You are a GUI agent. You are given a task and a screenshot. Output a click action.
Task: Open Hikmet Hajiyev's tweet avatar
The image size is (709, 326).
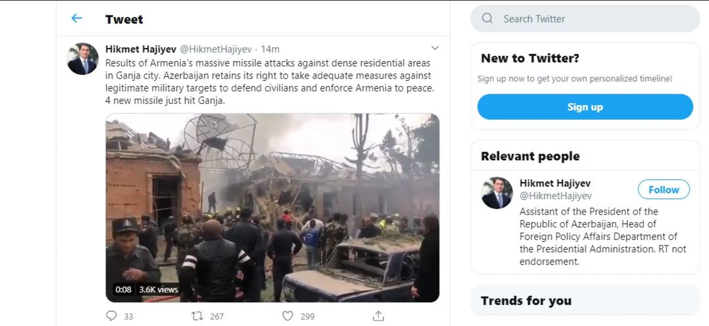83,58
